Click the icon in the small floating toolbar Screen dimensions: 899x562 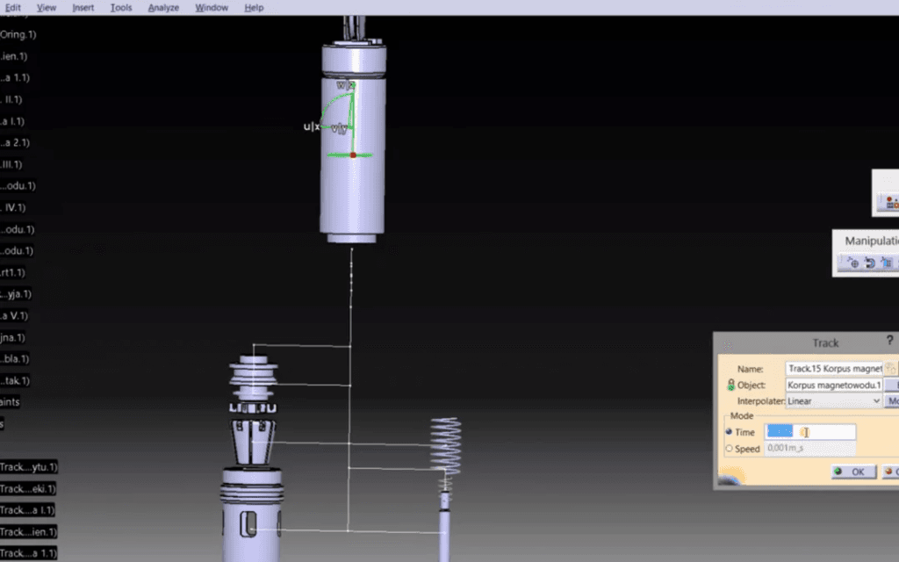pos(890,202)
